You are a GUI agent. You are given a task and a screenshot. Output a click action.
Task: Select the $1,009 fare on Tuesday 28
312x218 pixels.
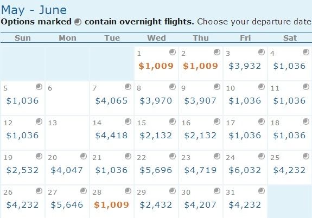[x=111, y=205]
